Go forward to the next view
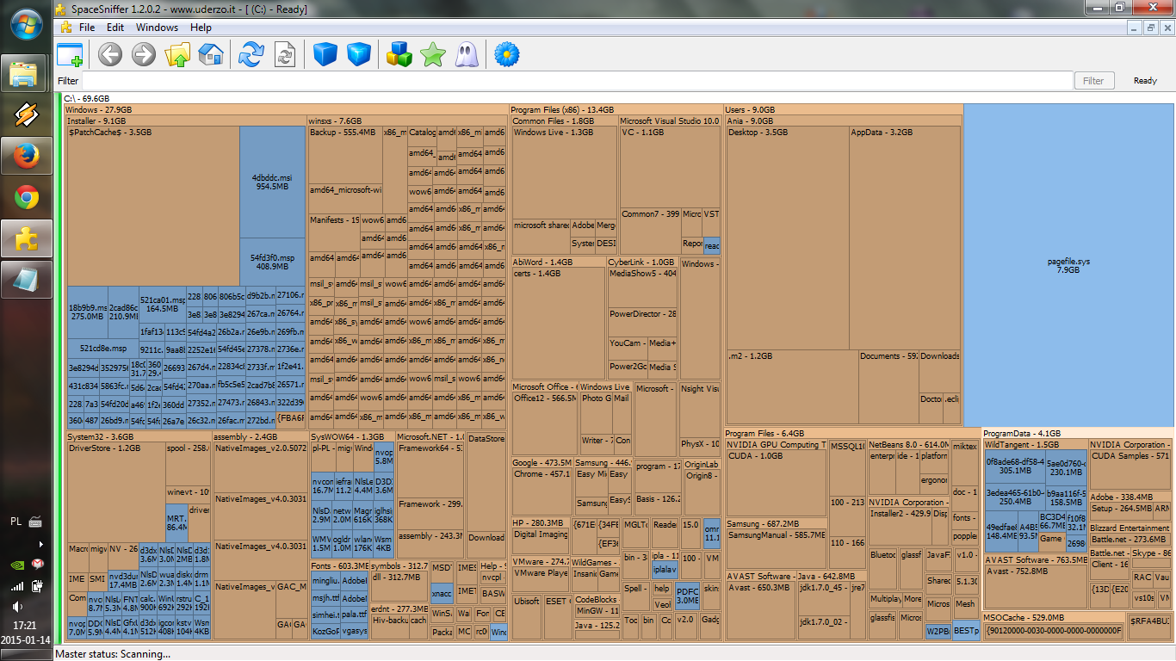 (x=143, y=55)
